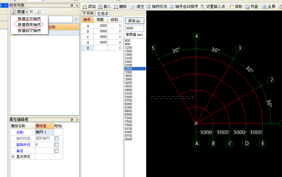Viewport: 282px width, 177px height.
Task: Toggle the 起始半径 附加 checkbox
Action: point(56,144)
